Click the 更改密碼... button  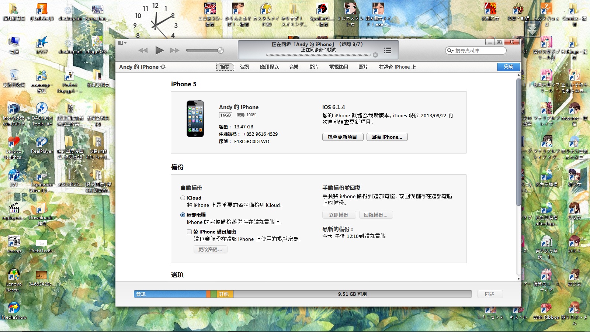(x=210, y=249)
